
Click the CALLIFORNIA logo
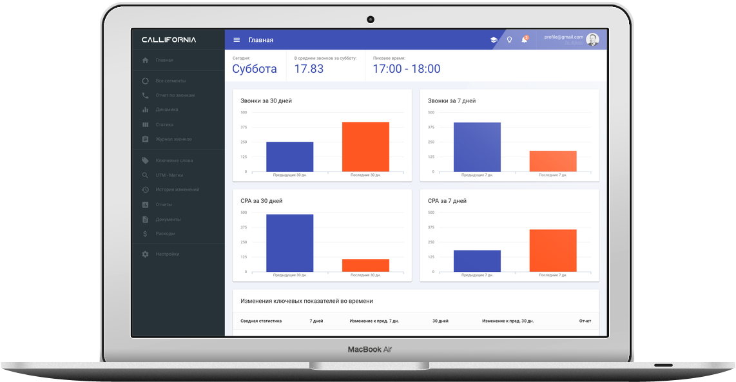[169, 40]
